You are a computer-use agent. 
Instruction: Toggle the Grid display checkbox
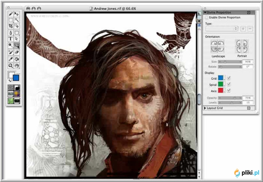coord(228,78)
